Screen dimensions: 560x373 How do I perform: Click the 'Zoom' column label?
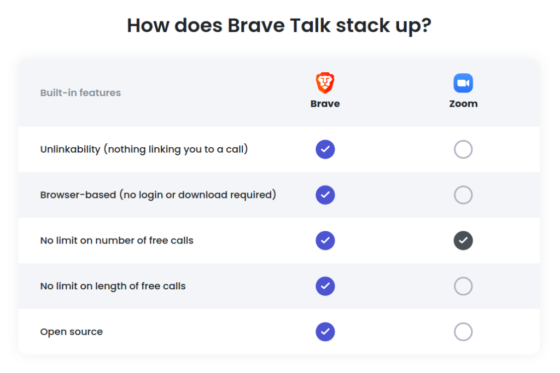[463, 103]
